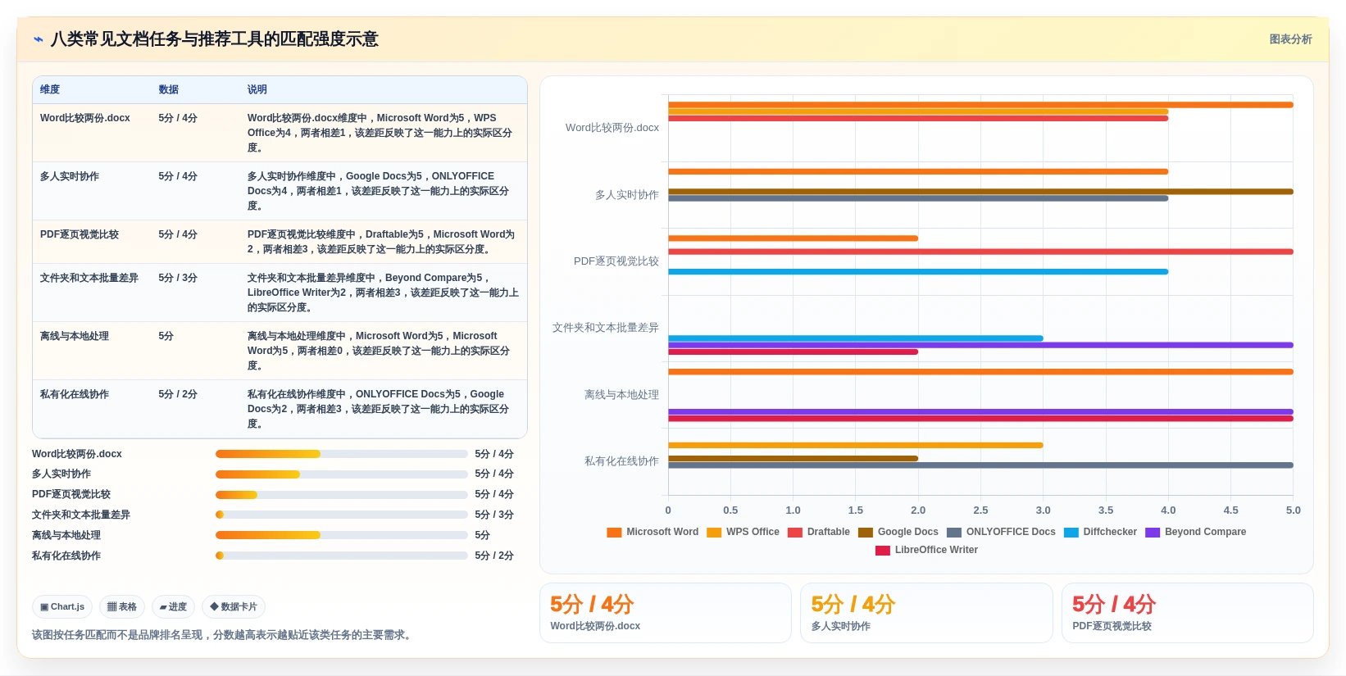1346x676 pixels.
Task: Click the chart y-axis label 私有化在线协作
Action: tap(621, 461)
